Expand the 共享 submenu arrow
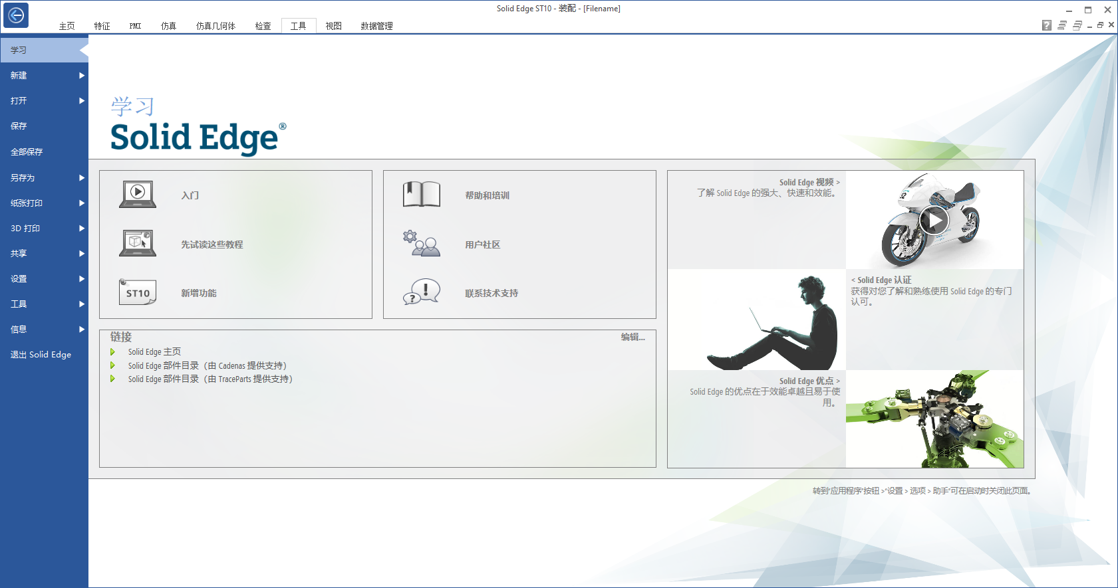 point(82,254)
